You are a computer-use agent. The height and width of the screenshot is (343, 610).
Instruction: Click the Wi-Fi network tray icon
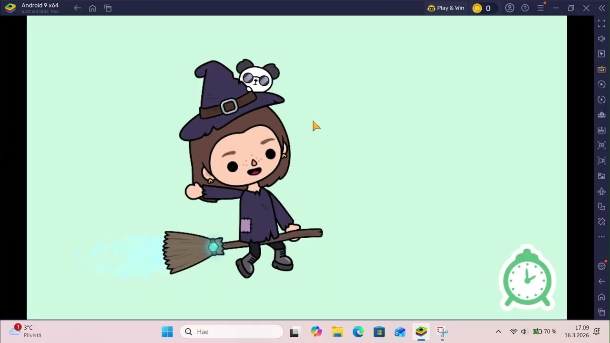pos(513,332)
